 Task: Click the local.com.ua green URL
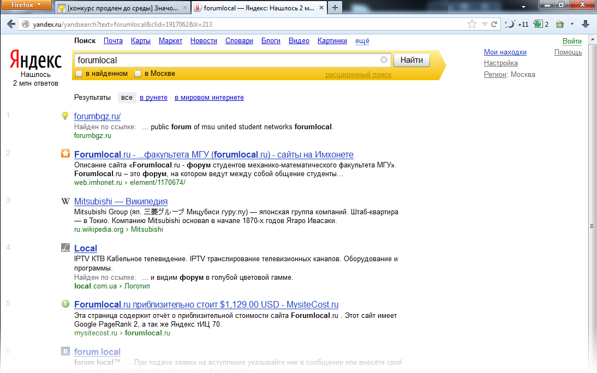112,286
